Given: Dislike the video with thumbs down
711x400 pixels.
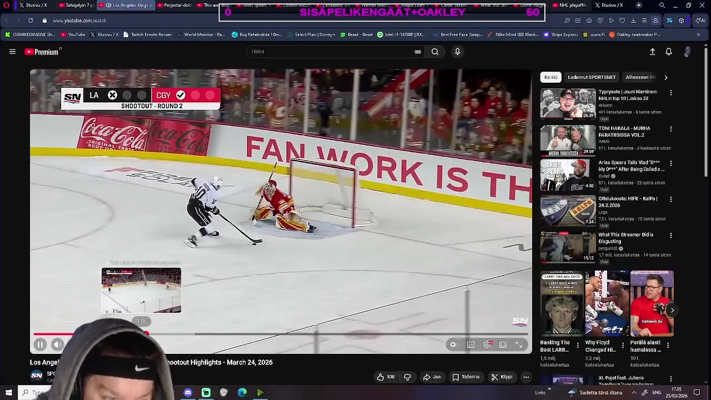Looking at the screenshot, I should [x=407, y=377].
